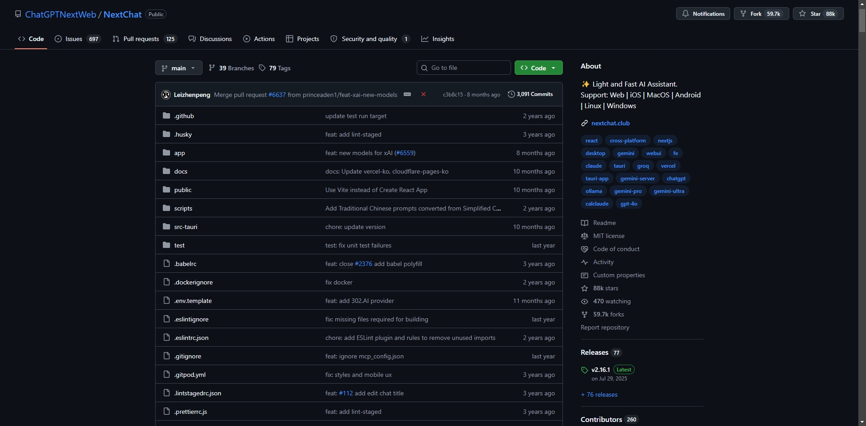Open pull request #6637 link
Viewport: 866px width, 426px height.
pyautogui.click(x=277, y=95)
